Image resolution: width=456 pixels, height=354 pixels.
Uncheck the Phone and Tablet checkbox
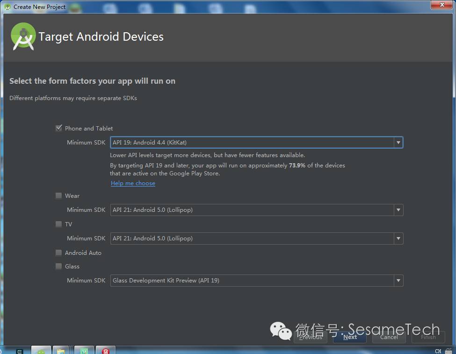pyautogui.click(x=59, y=128)
